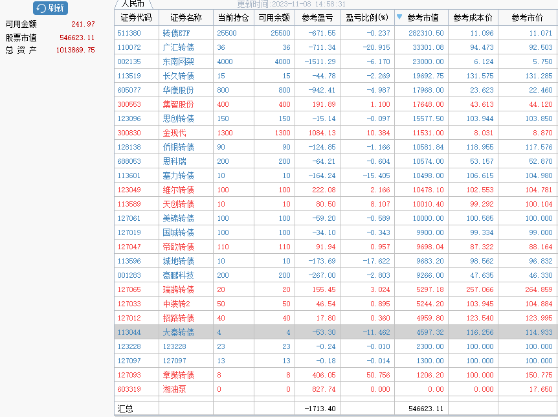
Task: Click the 思创转债 name cell
Action: [x=178, y=118]
